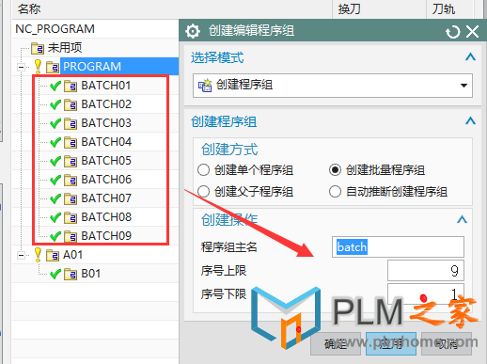Collapse the PROGRAM tree node
487x364 pixels.
coord(21,67)
